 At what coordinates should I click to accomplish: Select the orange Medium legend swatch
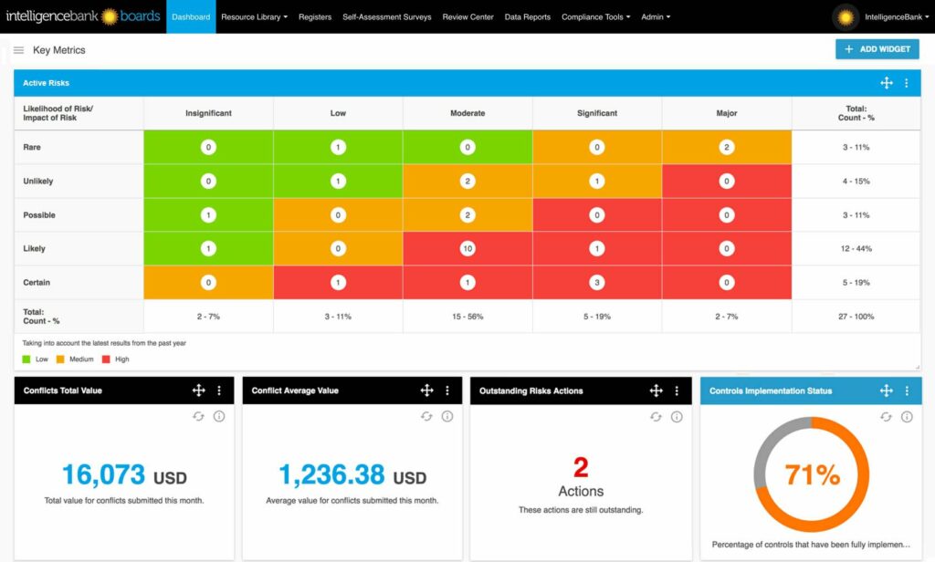59,359
